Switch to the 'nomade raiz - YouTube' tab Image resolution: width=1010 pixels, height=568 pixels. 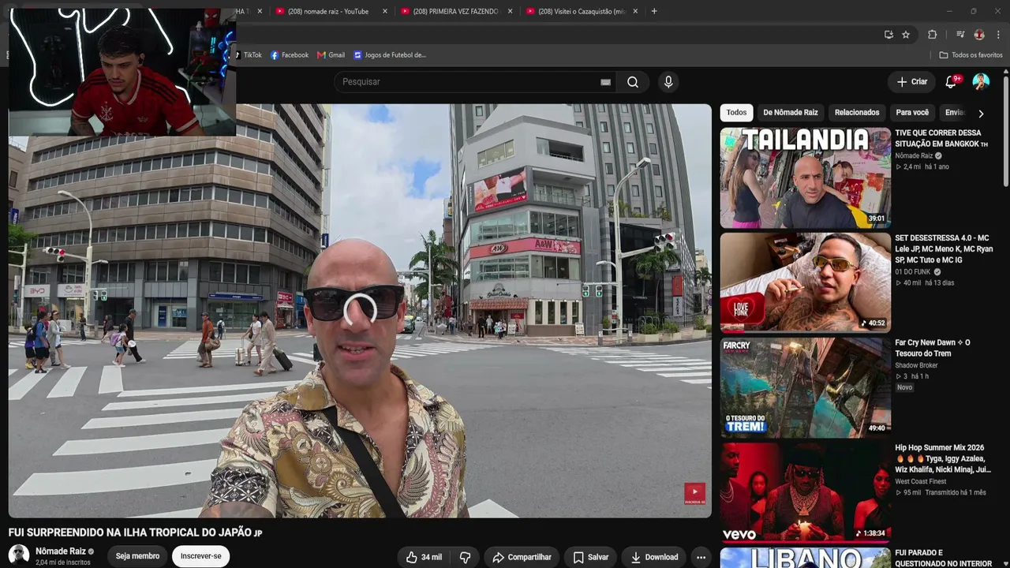coord(327,11)
